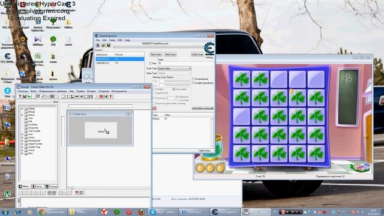
Task: Open the Help menu in Cheat Engine
Action: (127, 40)
